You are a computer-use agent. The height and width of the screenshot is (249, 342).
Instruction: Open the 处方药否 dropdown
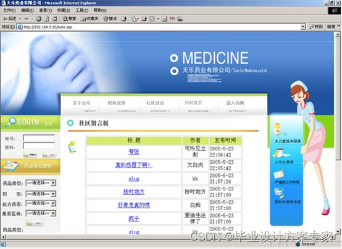pyautogui.click(x=41, y=203)
